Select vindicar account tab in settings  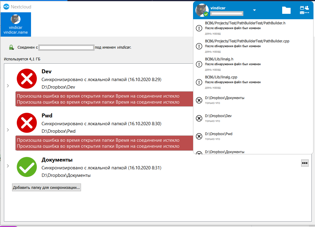(x=16, y=24)
